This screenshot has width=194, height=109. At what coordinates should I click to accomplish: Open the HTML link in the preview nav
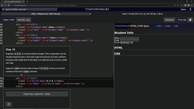point(168,26)
